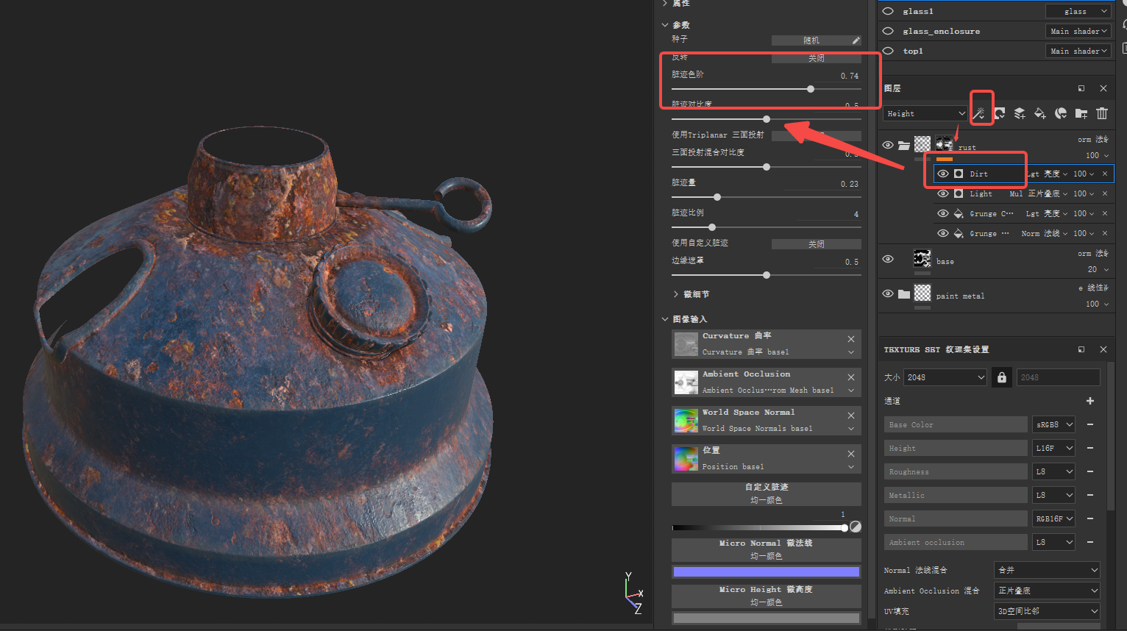Open the add effect magic wand menu
The width and height of the screenshot is (1127, 631).
click(x=979, y=113)
